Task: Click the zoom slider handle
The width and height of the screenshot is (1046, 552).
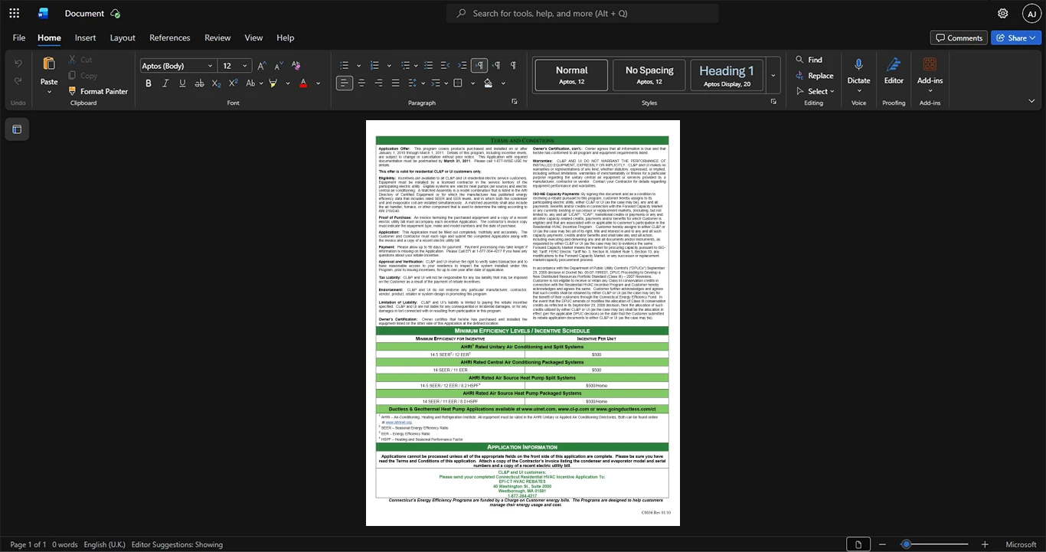Action: pos(906,544)
